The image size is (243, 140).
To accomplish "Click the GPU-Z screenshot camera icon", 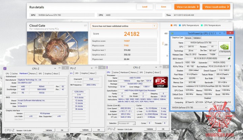I will tap(231, 38).
